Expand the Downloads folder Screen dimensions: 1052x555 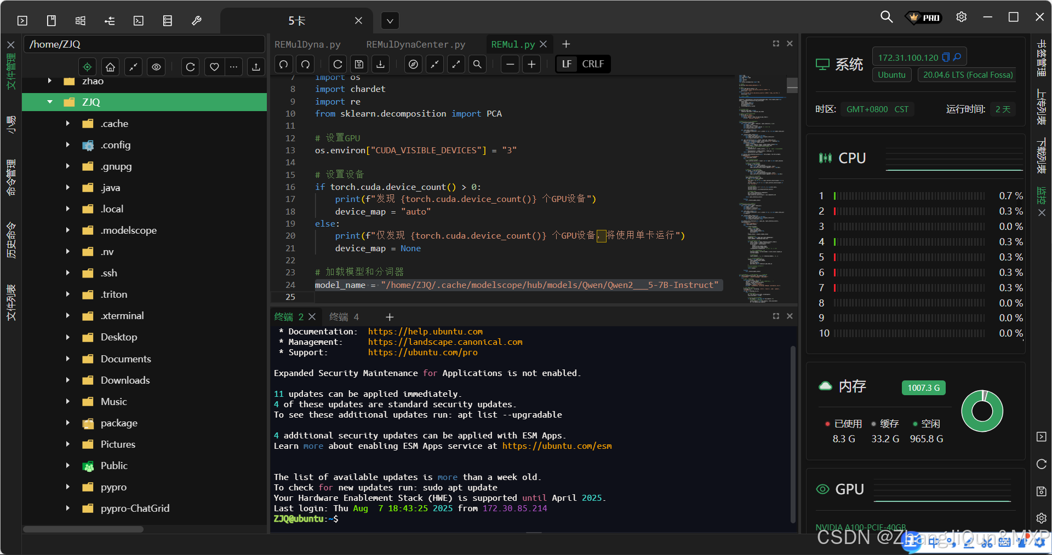coord(68,380)
